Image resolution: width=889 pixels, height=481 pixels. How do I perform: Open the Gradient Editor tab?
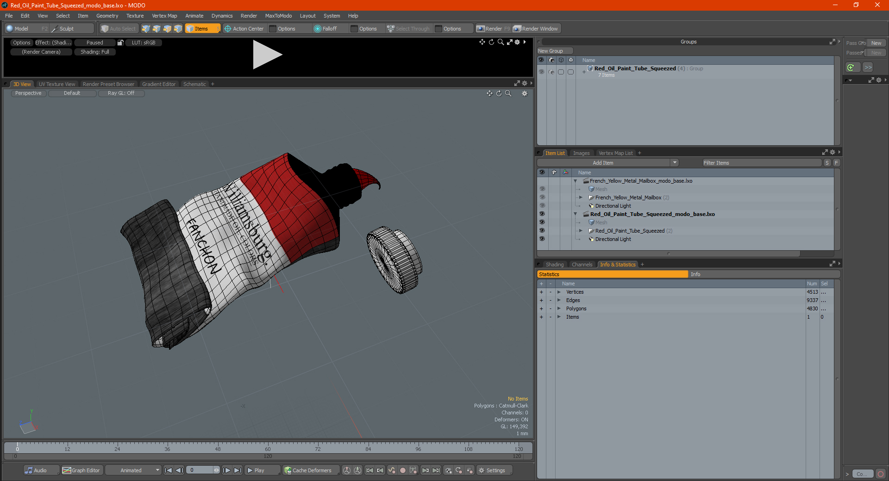[159, 84]
